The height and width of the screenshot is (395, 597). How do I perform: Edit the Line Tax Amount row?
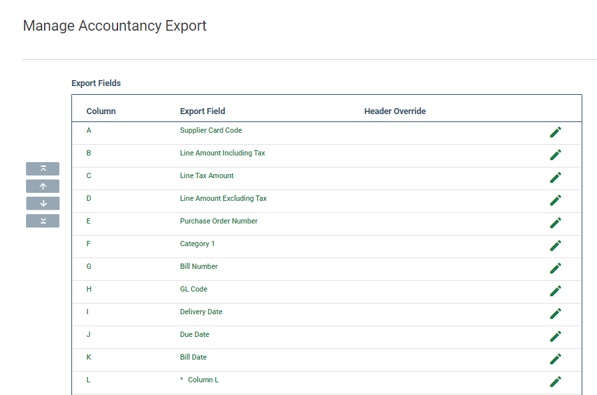pos(555,177)
